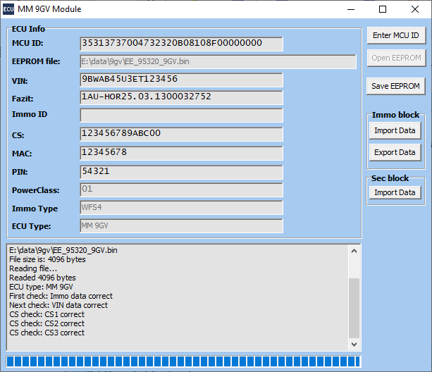Viewport: 432px width, 372px height.
Task: Select the EEPROM file path field
Action: [218, 62]
